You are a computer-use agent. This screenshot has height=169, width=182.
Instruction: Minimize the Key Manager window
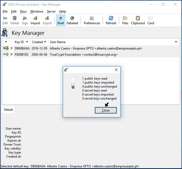[x=151, y=5]
